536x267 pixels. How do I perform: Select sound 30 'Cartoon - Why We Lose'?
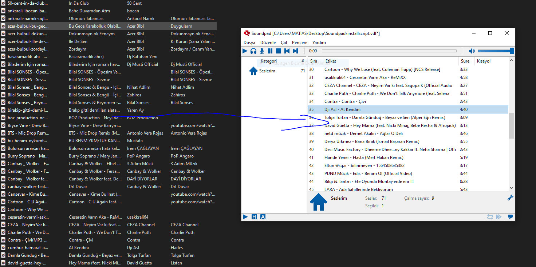coord(408,69)
